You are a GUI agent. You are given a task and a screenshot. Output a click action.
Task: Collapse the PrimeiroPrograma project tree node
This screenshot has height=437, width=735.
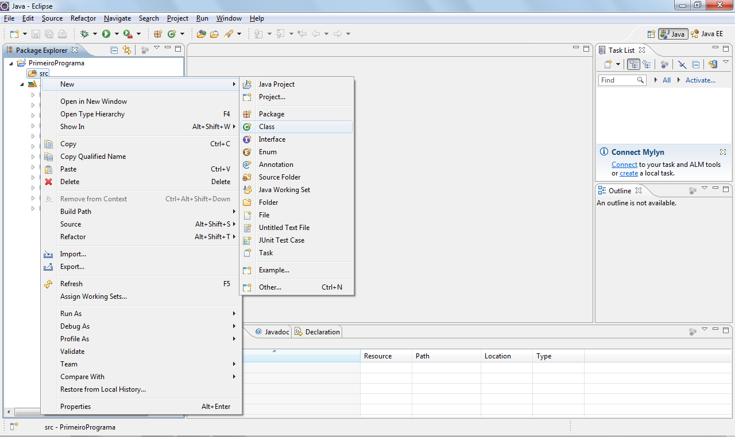click(11, 63)
